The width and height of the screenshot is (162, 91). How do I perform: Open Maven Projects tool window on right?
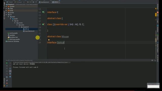[158, 47]
